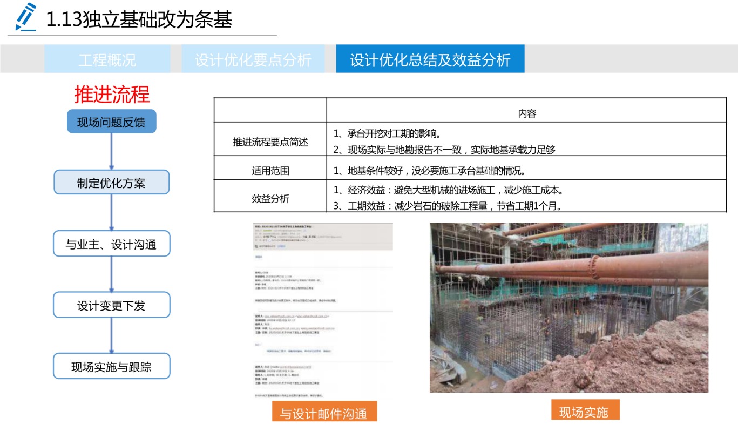738x424 pixels.
Task: Click the 与业主、设计沟通 step box
Action: (111, 244)
